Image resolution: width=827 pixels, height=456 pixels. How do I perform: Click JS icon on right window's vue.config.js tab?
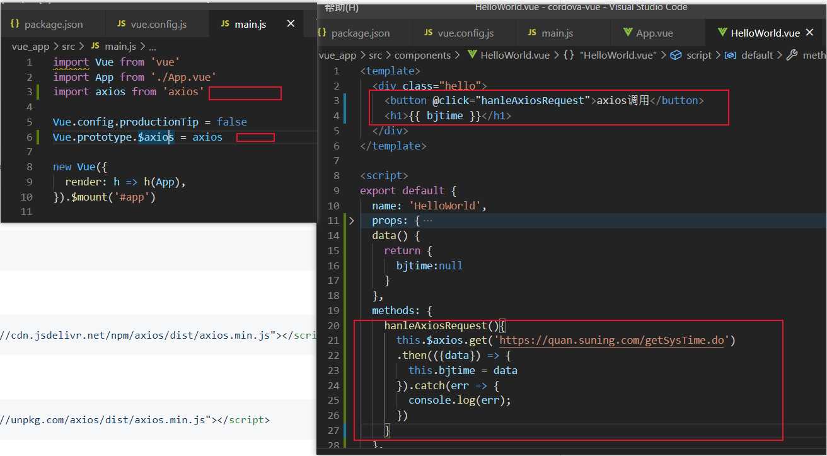[x=429, y=33]
